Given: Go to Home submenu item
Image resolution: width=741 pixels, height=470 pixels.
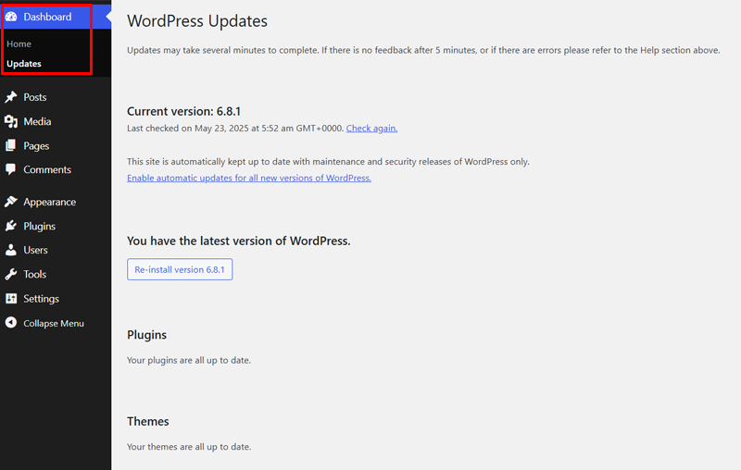Looking at the screenshot, I should [19, 43].
